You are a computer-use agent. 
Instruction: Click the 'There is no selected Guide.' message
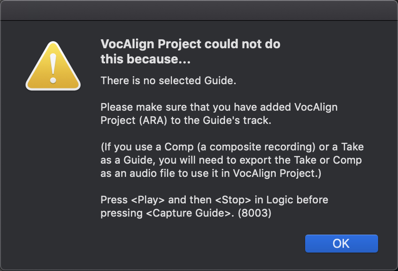coord(168,80)
